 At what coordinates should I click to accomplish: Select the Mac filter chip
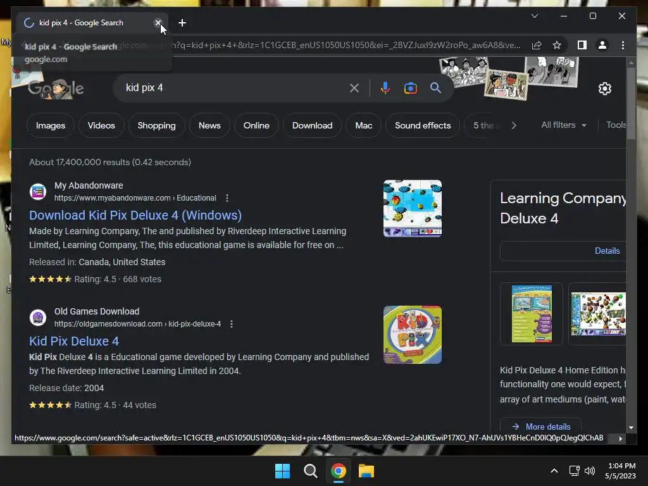coord(364,125)
